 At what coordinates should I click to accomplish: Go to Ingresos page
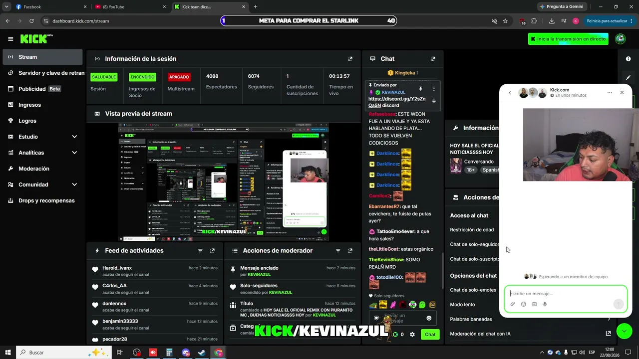click(x=42, y=105)
